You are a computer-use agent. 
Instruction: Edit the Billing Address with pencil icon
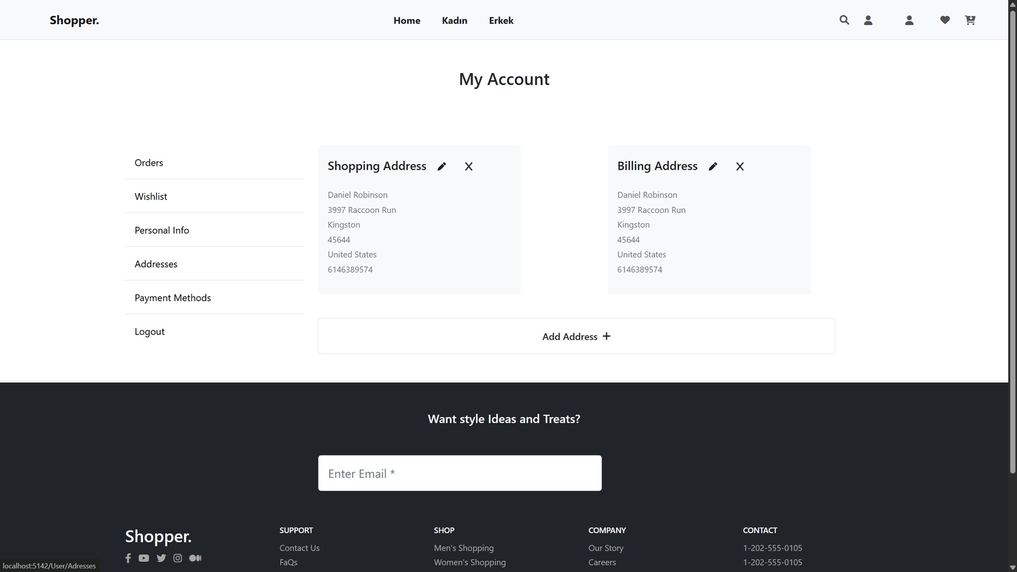coord(713,167)
